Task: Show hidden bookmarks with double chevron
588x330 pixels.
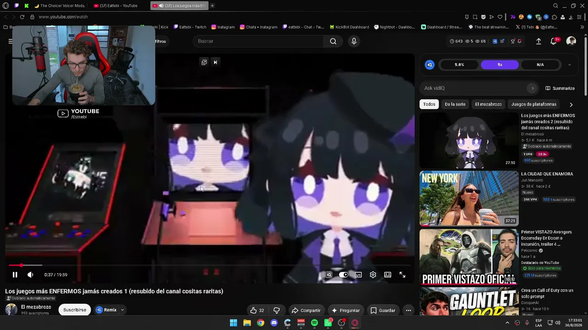Action: [582, 27]
